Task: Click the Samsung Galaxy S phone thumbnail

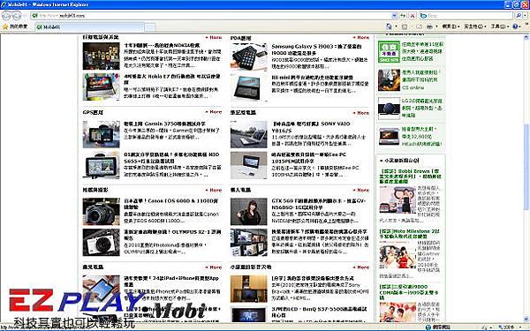Action: 249,56
